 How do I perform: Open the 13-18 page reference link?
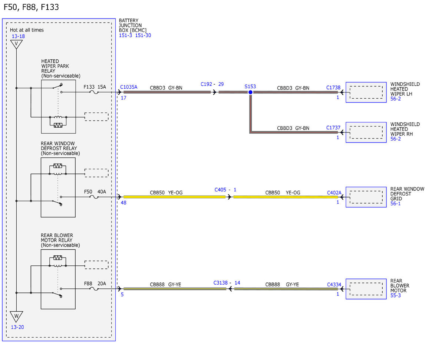click(x=18, y=36)
